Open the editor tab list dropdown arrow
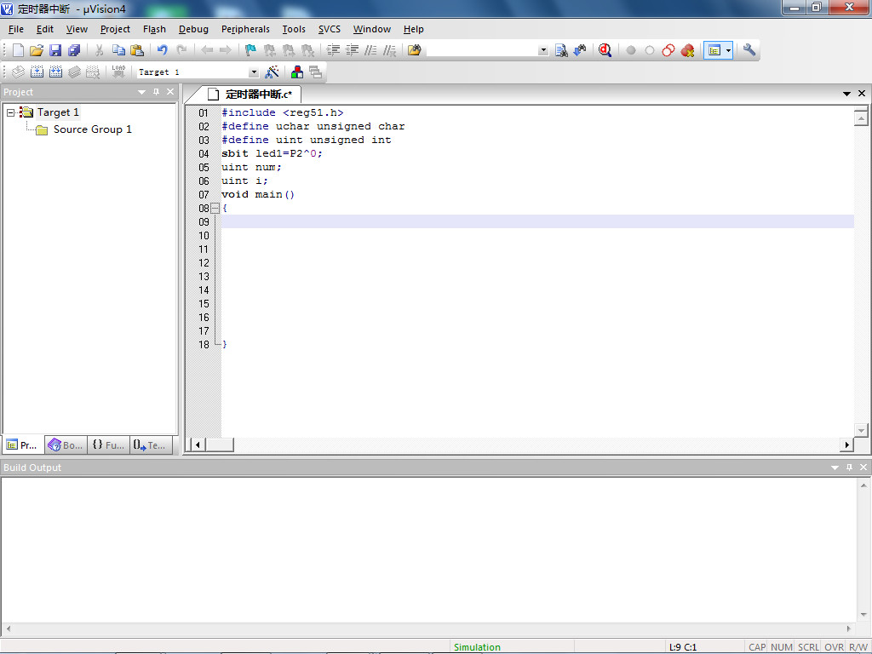872x654 pixels. [846, 94]
